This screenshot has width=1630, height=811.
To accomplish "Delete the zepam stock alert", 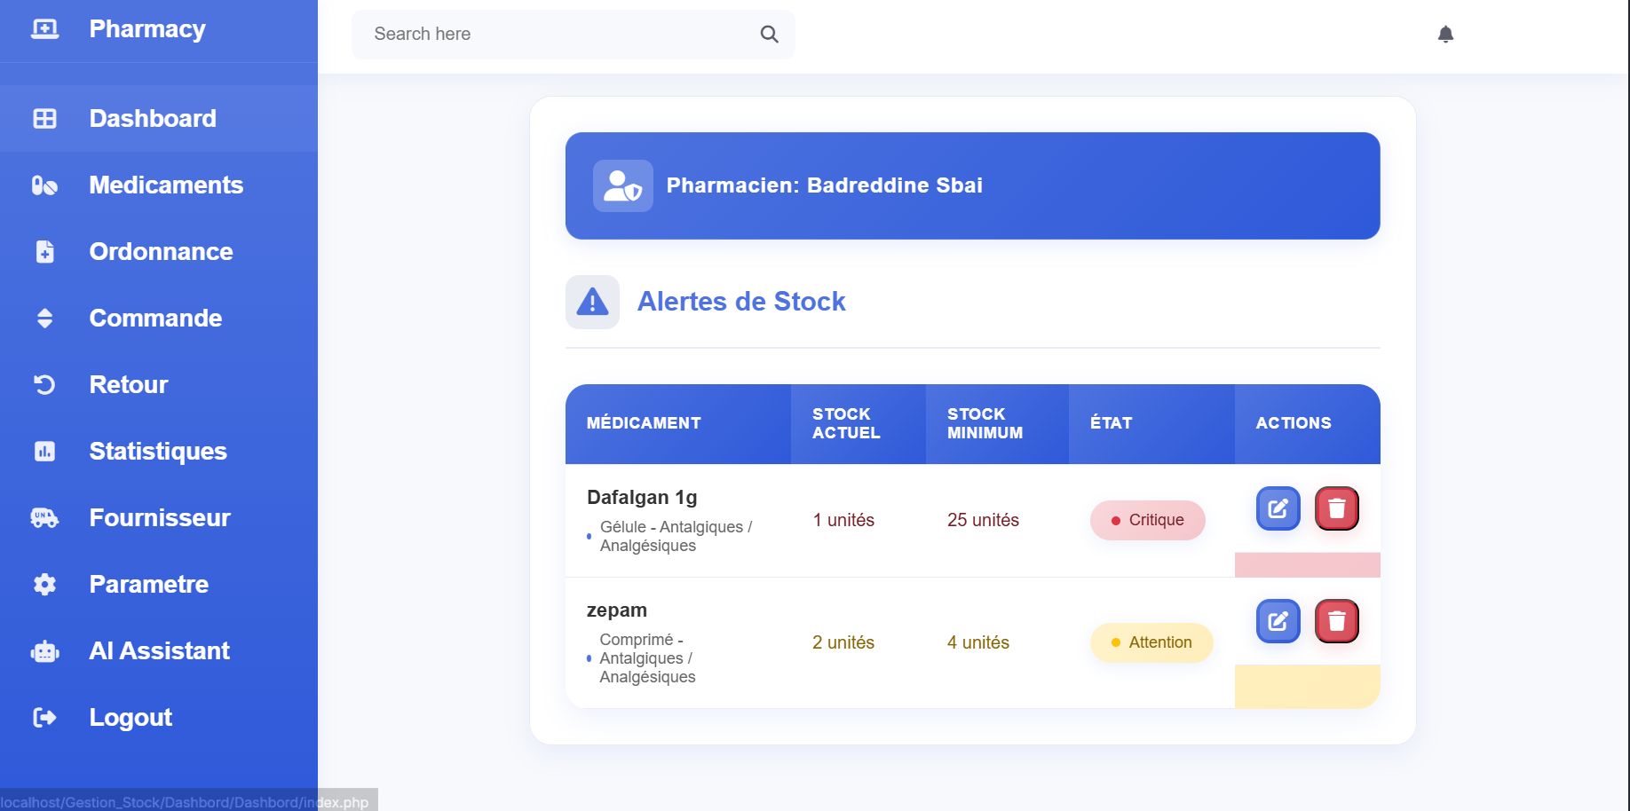I will coord(1336,621).
